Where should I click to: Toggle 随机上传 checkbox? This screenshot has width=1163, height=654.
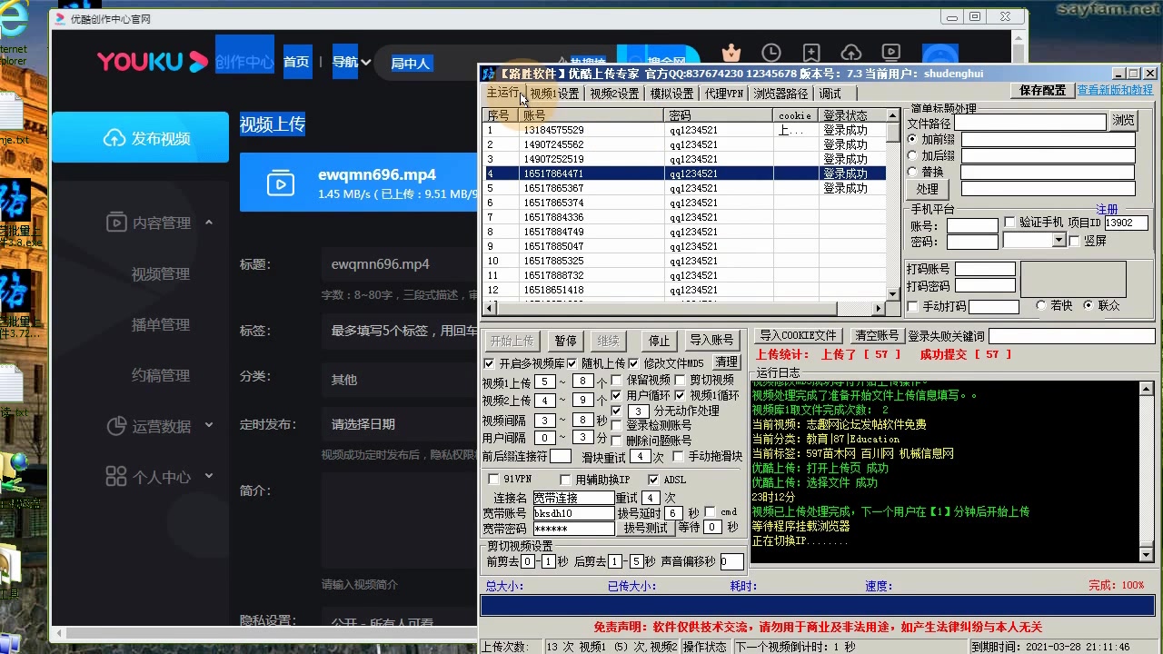click(572, 363)
